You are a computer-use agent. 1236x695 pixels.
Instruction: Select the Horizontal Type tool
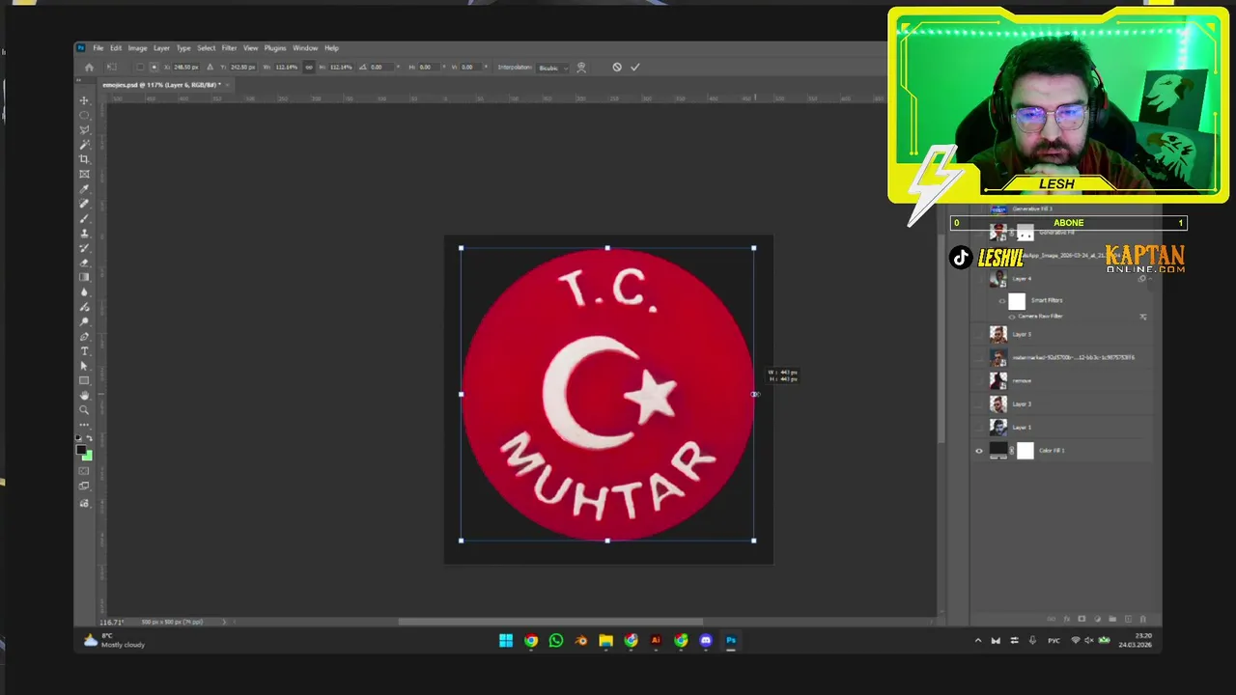pyautogui.click(x=84, y=351)
